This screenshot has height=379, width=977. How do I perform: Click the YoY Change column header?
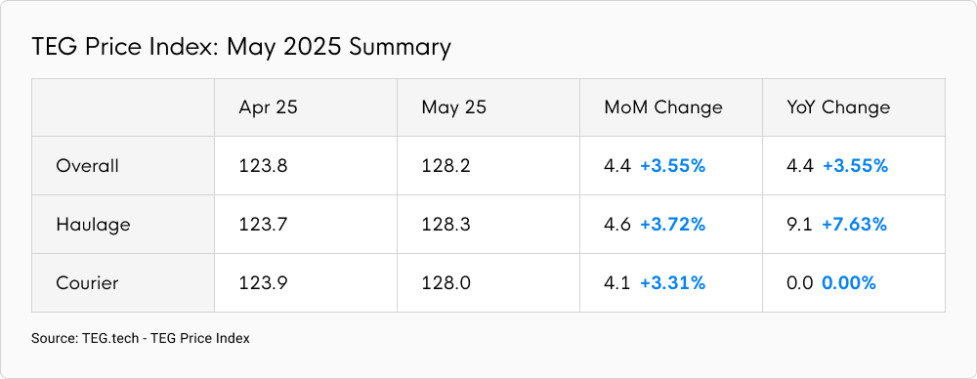[838, 107]
